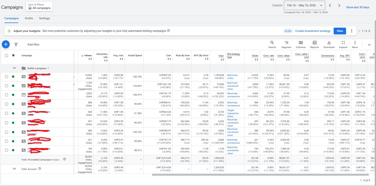Viewport: 376px width, 186px height.
Task: Expand the Cost column with its arrows
Action: [169, 59]
